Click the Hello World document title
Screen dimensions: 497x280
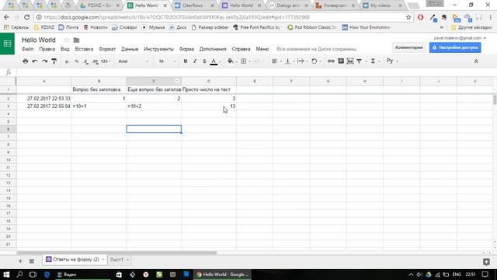39,40
